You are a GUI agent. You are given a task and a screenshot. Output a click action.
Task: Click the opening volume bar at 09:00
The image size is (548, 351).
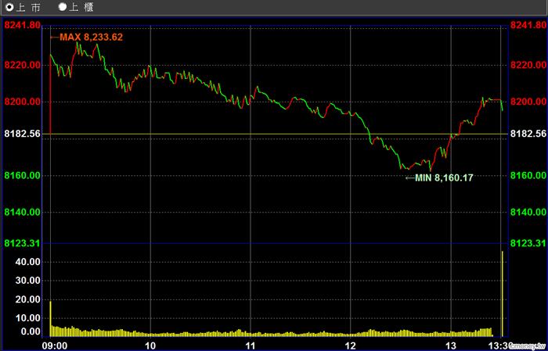point(50,319)
